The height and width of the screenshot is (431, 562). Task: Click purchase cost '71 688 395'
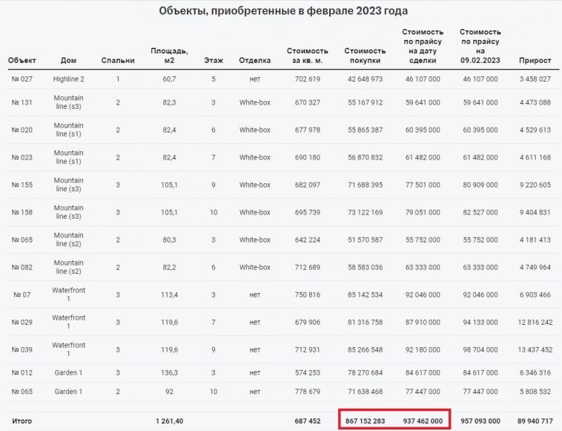365,185
